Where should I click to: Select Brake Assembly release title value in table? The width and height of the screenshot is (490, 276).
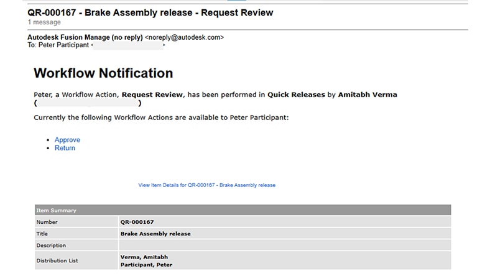click(x=155, y=234)
